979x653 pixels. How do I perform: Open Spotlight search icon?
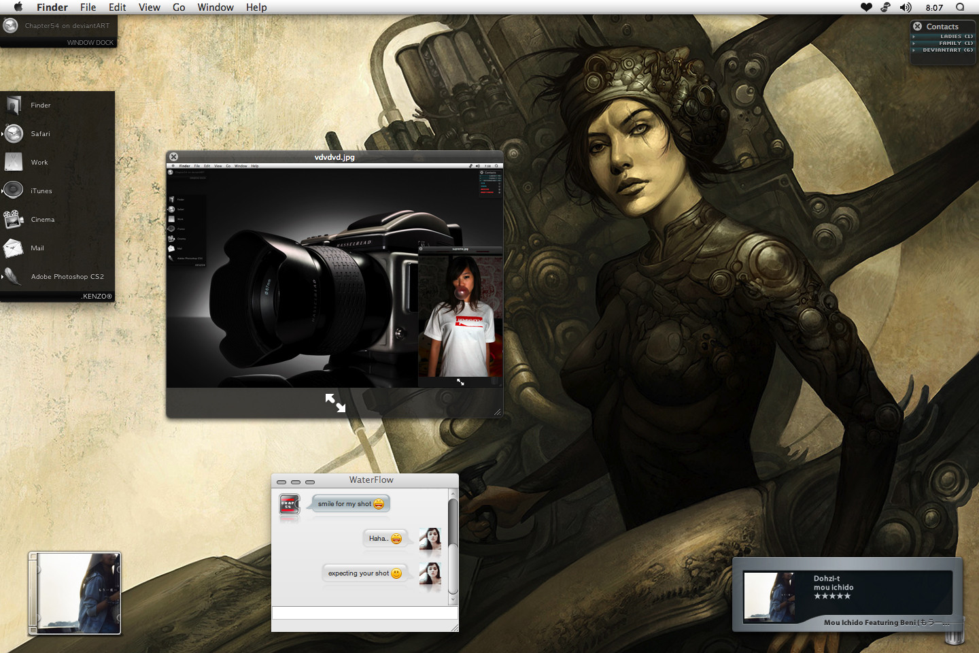click(960, 7)
